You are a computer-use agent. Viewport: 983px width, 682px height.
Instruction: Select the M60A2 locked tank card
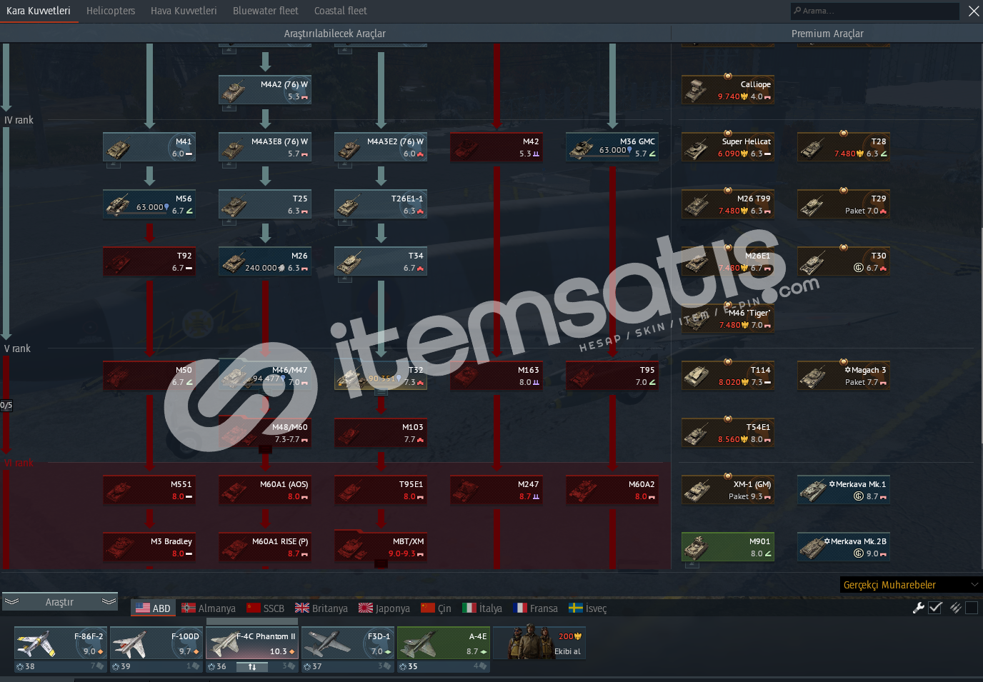coord(612,490)
